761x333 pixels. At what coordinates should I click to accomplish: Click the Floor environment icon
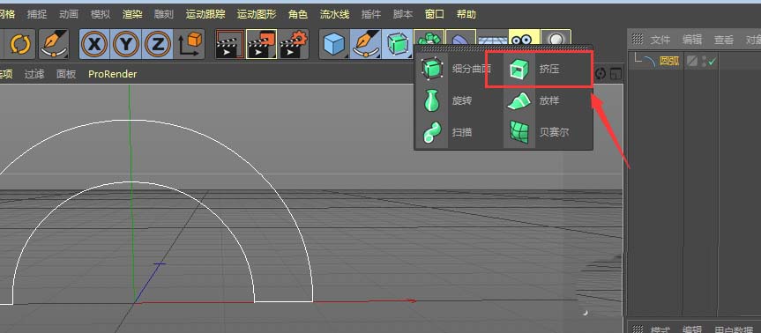coord(492,38)
